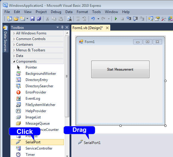The height and width of the screenshot is (157, 173).
Task: Open the Tools menu
Action: tap(96, 12)
